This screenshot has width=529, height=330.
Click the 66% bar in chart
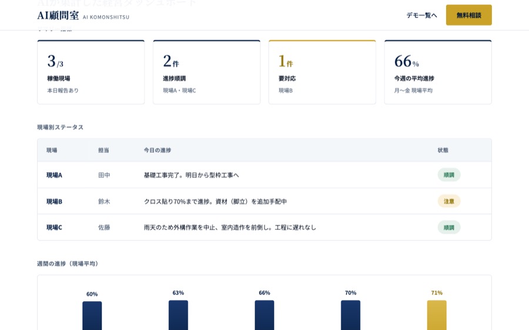pos(264,315)
